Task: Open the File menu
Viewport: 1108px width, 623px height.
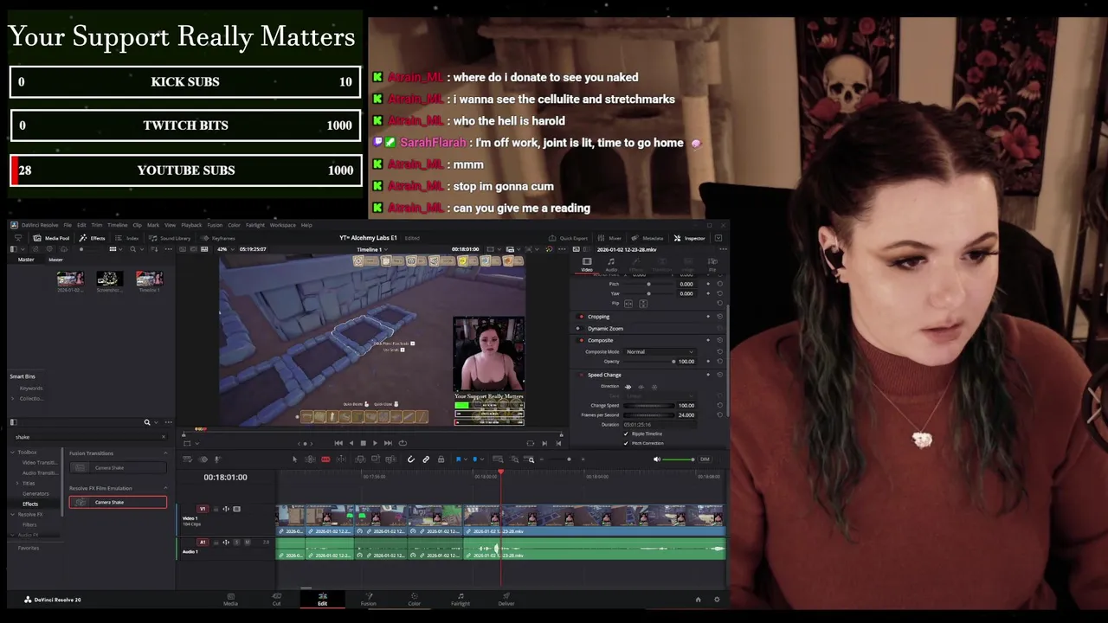Action: tap(68, 225)
